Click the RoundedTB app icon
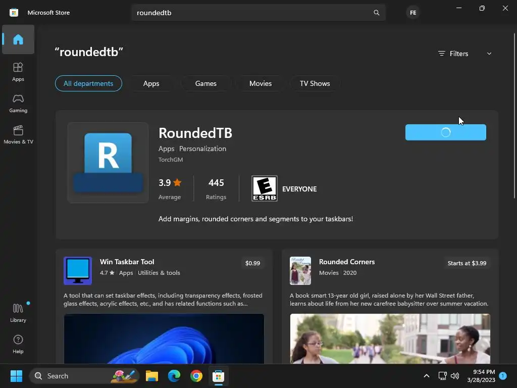Screen dimensions: 517x388 point(108,163)
